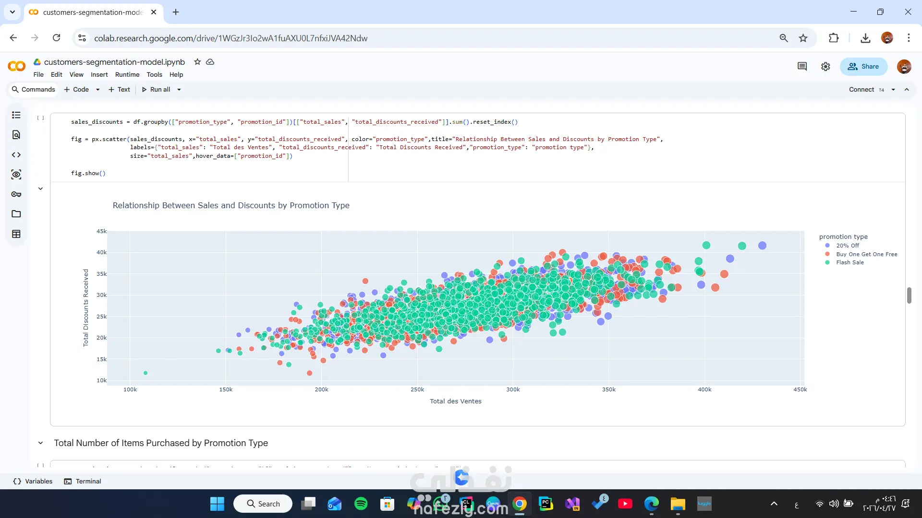Open the browser tab search dropdown
This screenshot has width=922, height=518.
12,12
